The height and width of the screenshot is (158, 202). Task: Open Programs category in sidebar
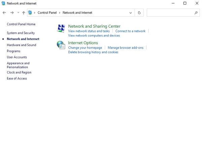(x=13, y=51)
